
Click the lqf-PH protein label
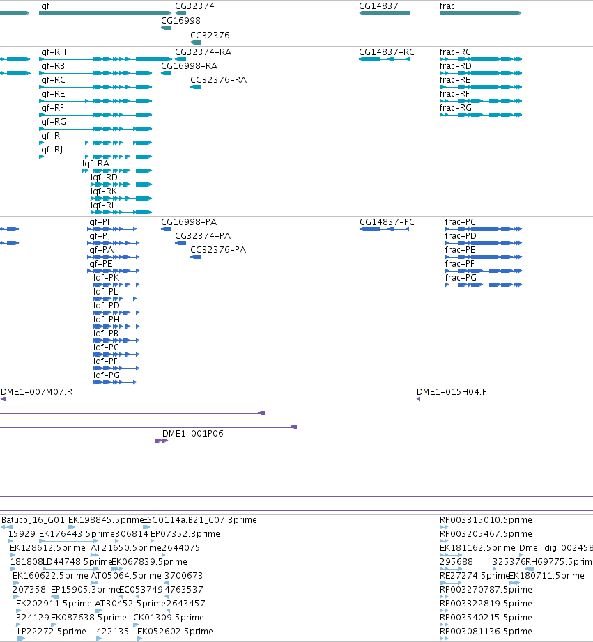[x=107, y=320]
